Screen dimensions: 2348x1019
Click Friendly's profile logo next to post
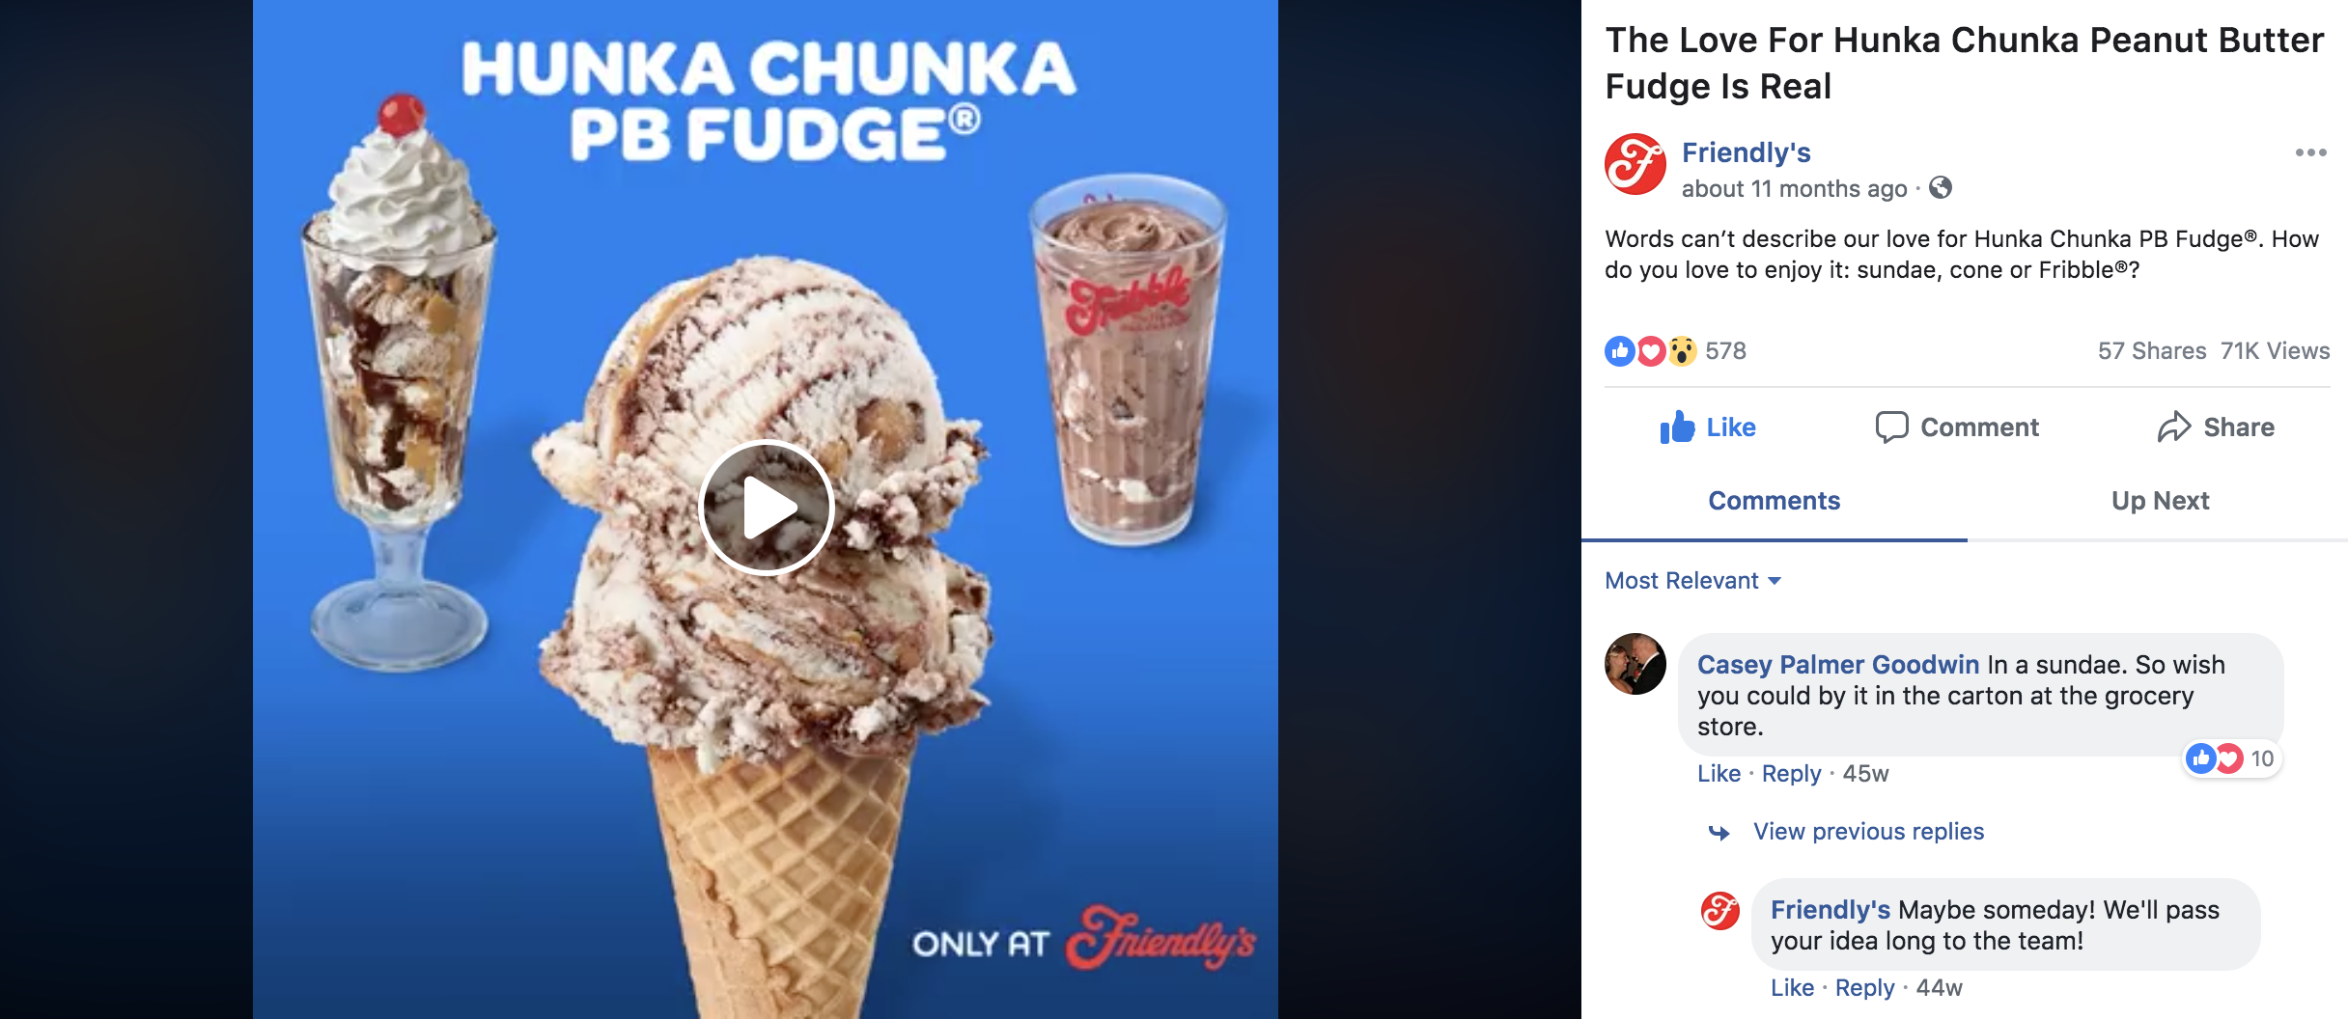1635,164
